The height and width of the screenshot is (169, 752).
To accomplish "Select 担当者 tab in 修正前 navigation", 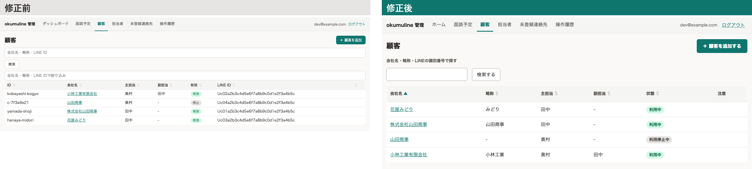I will [118, 24].
